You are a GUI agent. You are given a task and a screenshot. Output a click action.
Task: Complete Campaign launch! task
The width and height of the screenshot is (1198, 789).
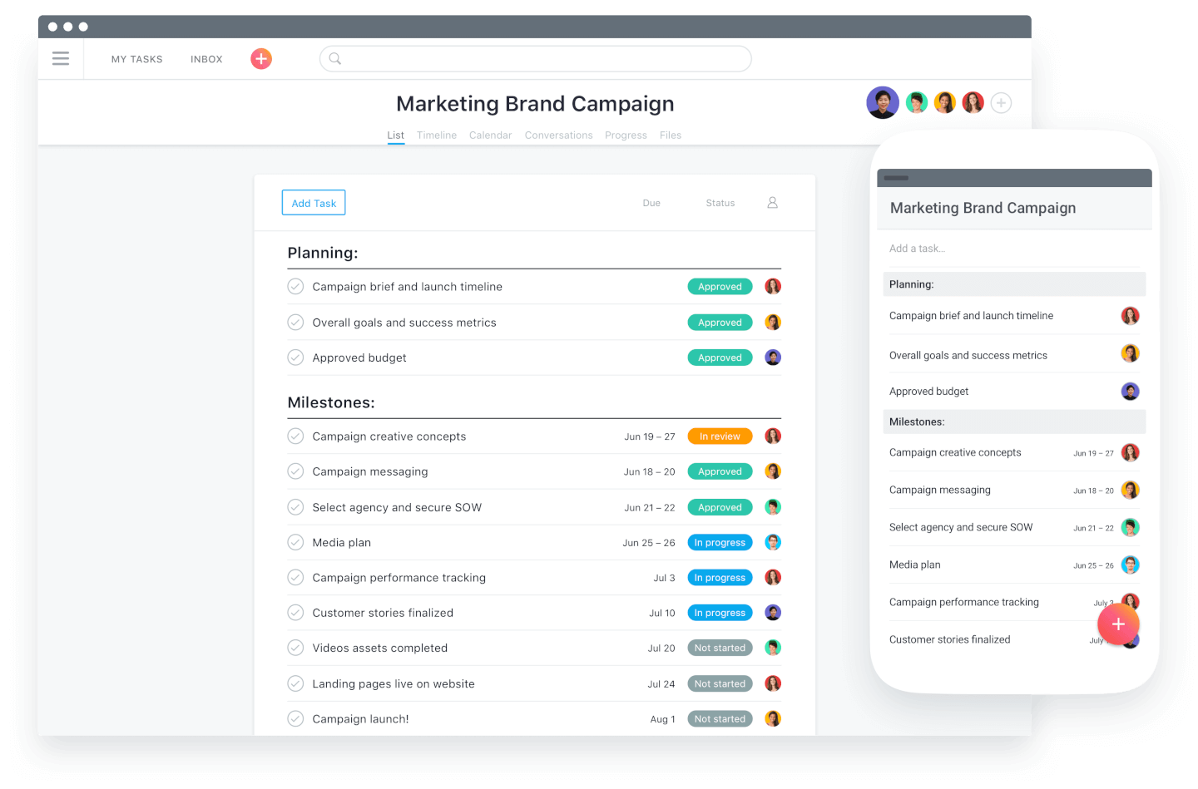pos(295,719)
